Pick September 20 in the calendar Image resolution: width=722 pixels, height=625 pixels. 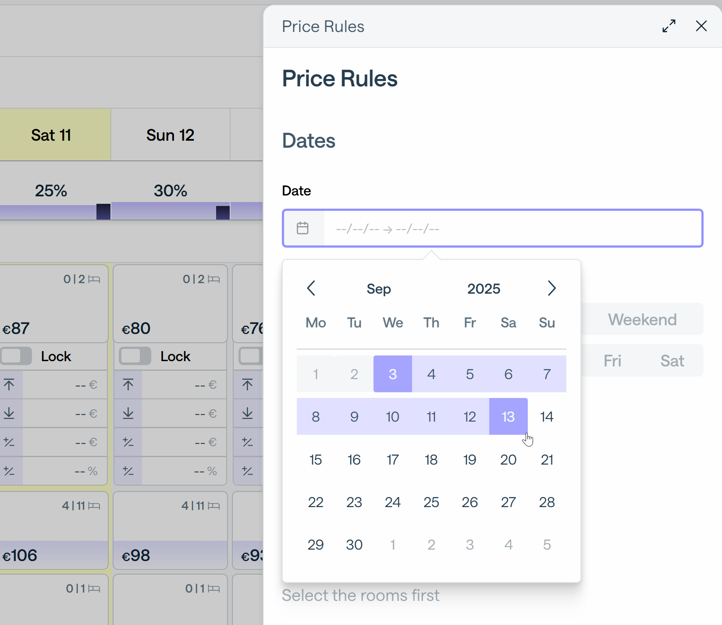coord(508,459)
